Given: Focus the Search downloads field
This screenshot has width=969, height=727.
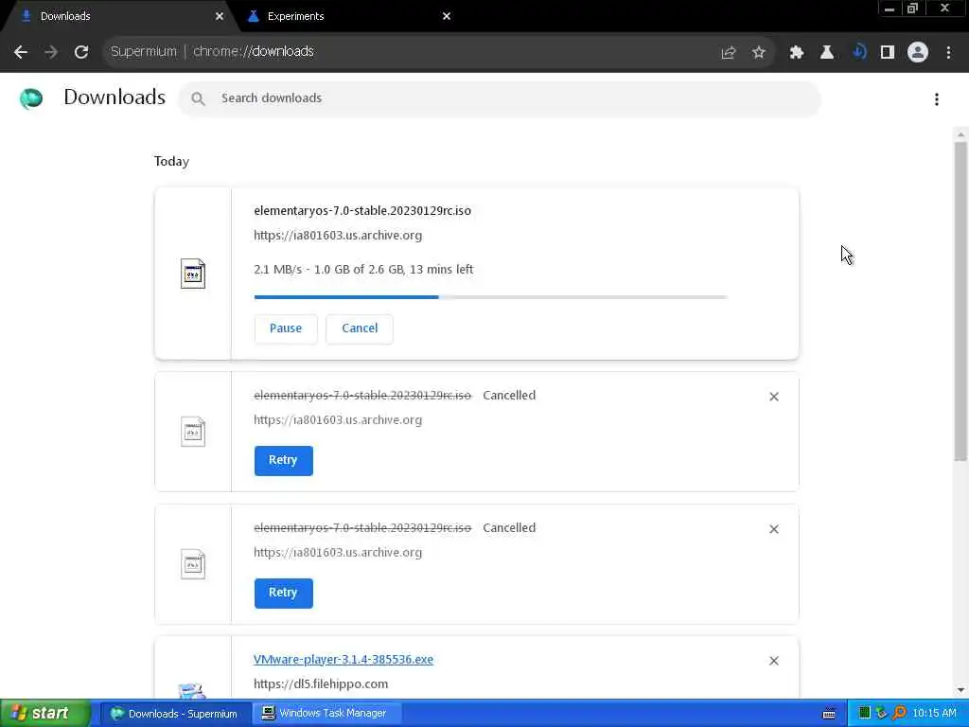Looking at the screenshot, I should pos(500,98).
